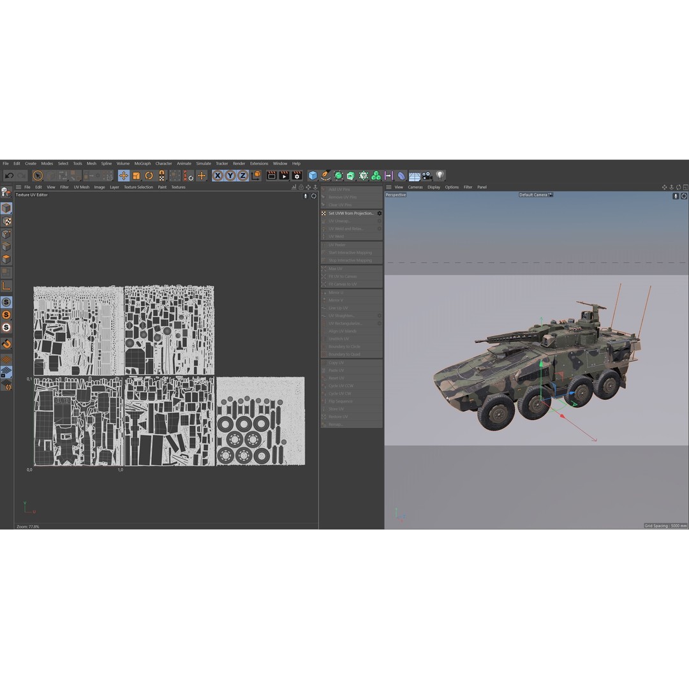Viewport: 689px width, 689px height.
Task: Open the Display viewport menu
Action: [x=434, y=187]
